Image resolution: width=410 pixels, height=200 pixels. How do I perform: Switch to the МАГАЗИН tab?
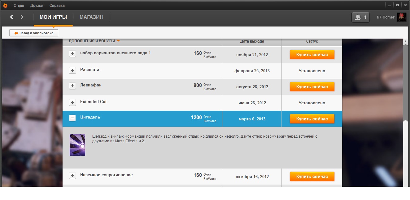(x=91, y=17)
